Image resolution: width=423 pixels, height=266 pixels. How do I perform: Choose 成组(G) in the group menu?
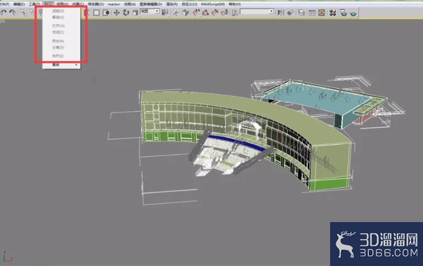58,11
